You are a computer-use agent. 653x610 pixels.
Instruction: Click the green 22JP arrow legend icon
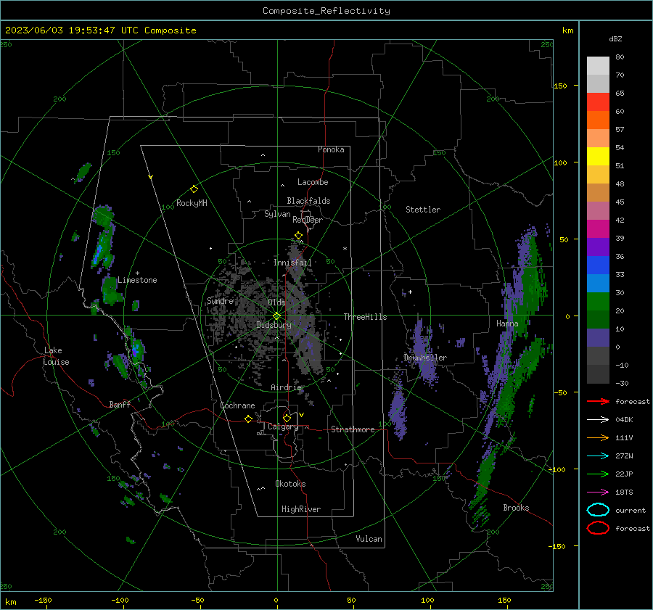tap(598, 474)
